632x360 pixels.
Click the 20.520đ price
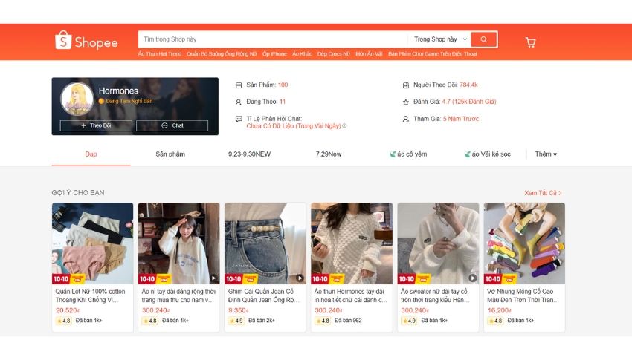(x=68, y=310)
